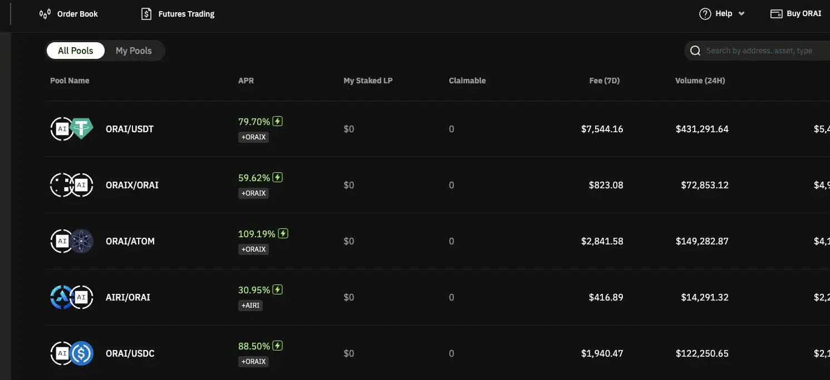Switch to the My Pools view
The width and height of the screenshot is (830, 380).
134,51
